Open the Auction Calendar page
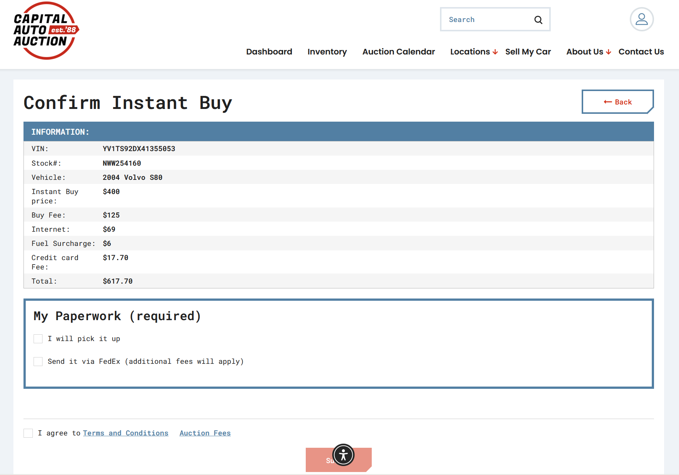Viewport: 679px width, 475px height. (x=399, y=52)
